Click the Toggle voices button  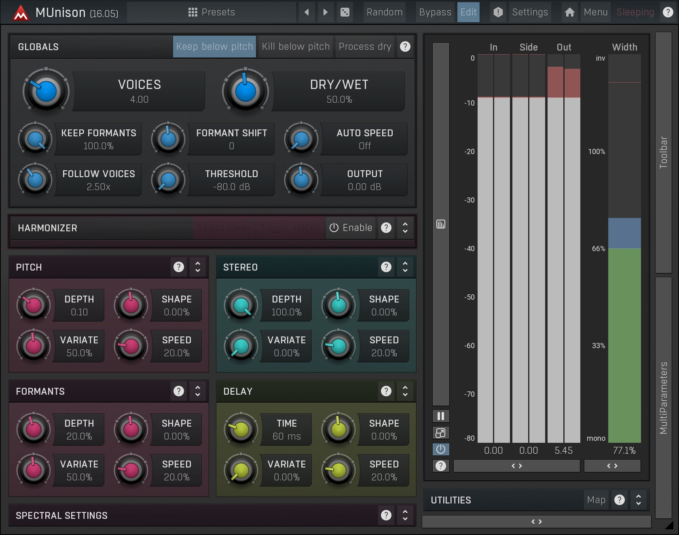pos(290,228)
